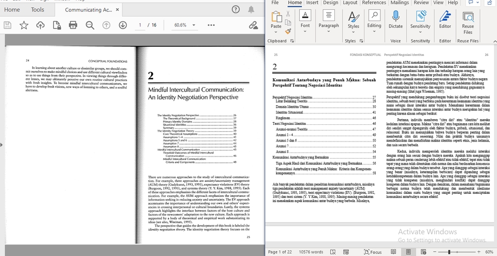Click proofing errors icon in status bar
The image size is (497, 256).
coord(333,252)
